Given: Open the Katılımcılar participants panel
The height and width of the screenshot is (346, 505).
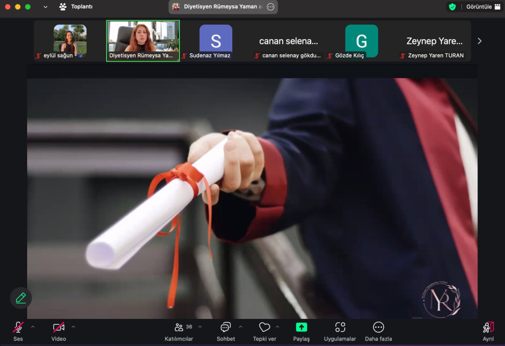Looking at the screenshot, I should 179,331.
